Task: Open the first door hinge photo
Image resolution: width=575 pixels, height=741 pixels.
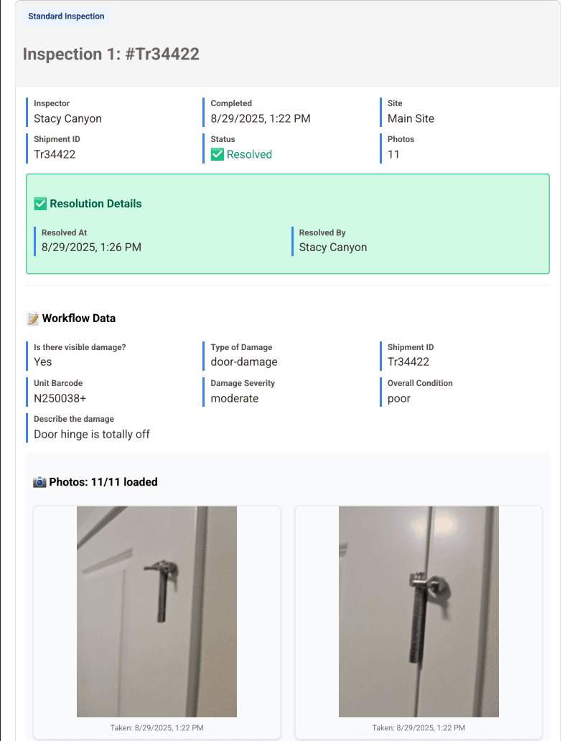Action: [x=156, y=611]
